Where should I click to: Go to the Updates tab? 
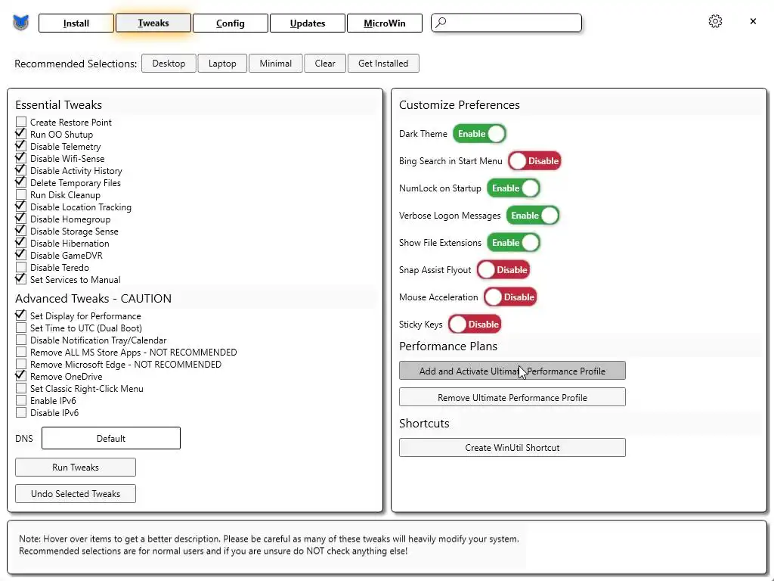[x=308, y=23]
